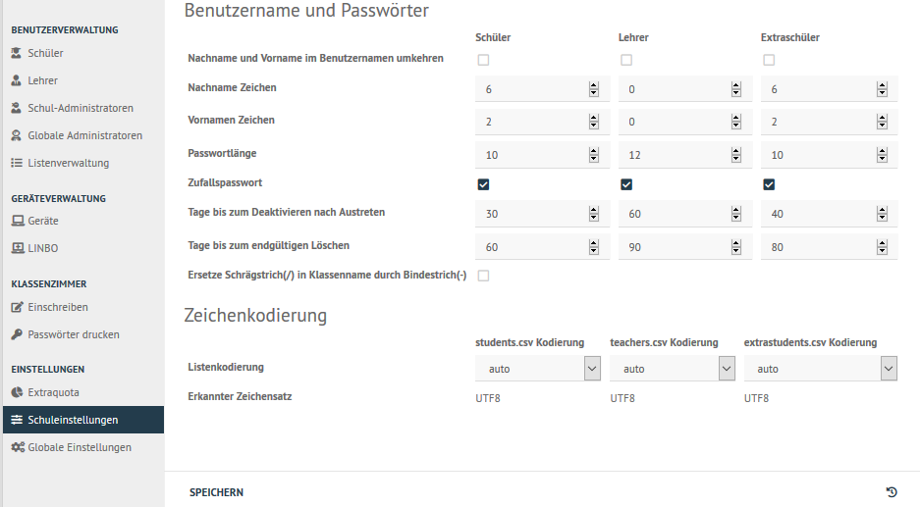Enable replace slash with hyphen checkbox
920x507 pixels.
tap(483, 276)
